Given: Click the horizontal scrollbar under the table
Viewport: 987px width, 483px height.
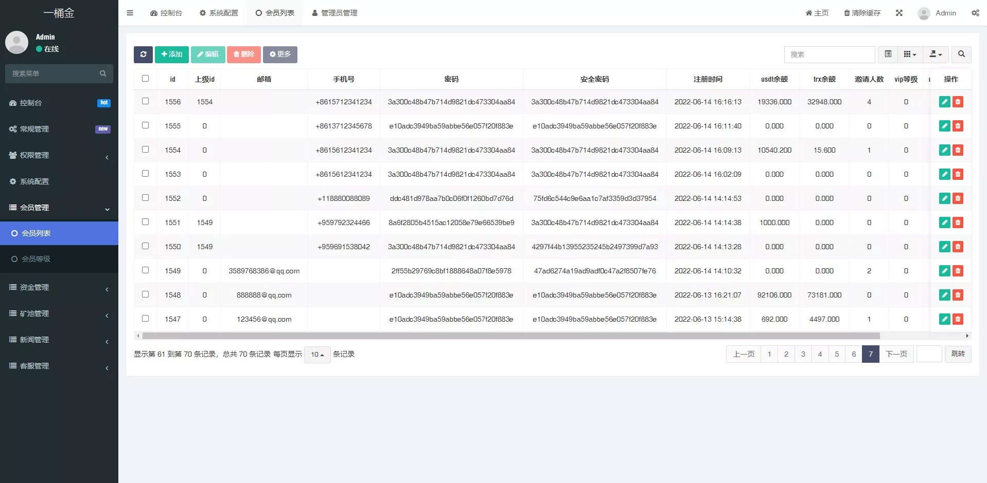Looking at the screenshot, I should point(510,336).
